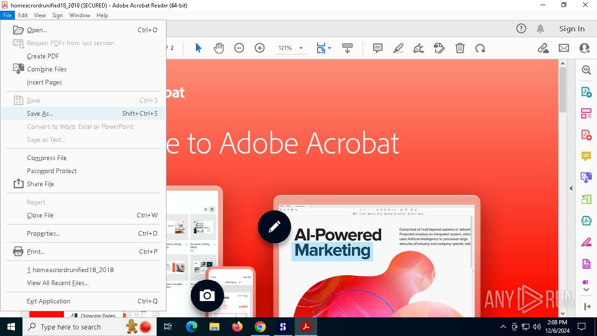This screenshot has width=597, height=336.
Task: Open the Sign menu
Action: pyautogui.click(x=57, y=15)
